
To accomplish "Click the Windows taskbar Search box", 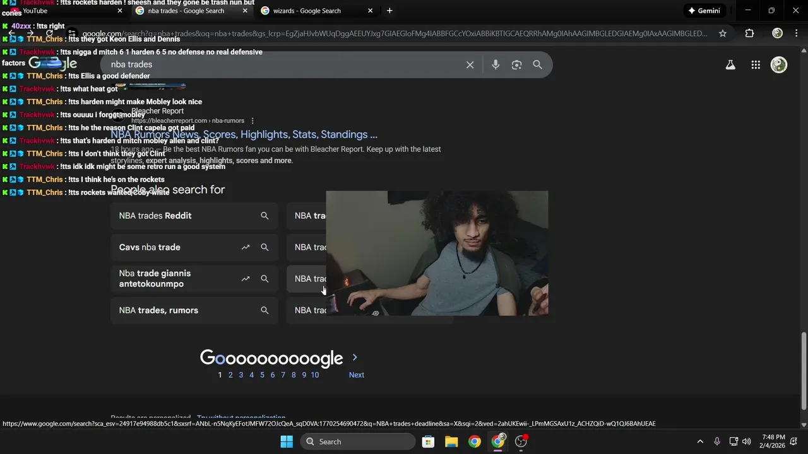I will tap(358, 441).
